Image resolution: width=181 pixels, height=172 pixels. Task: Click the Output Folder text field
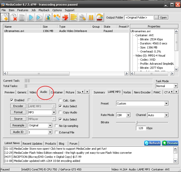139,18
